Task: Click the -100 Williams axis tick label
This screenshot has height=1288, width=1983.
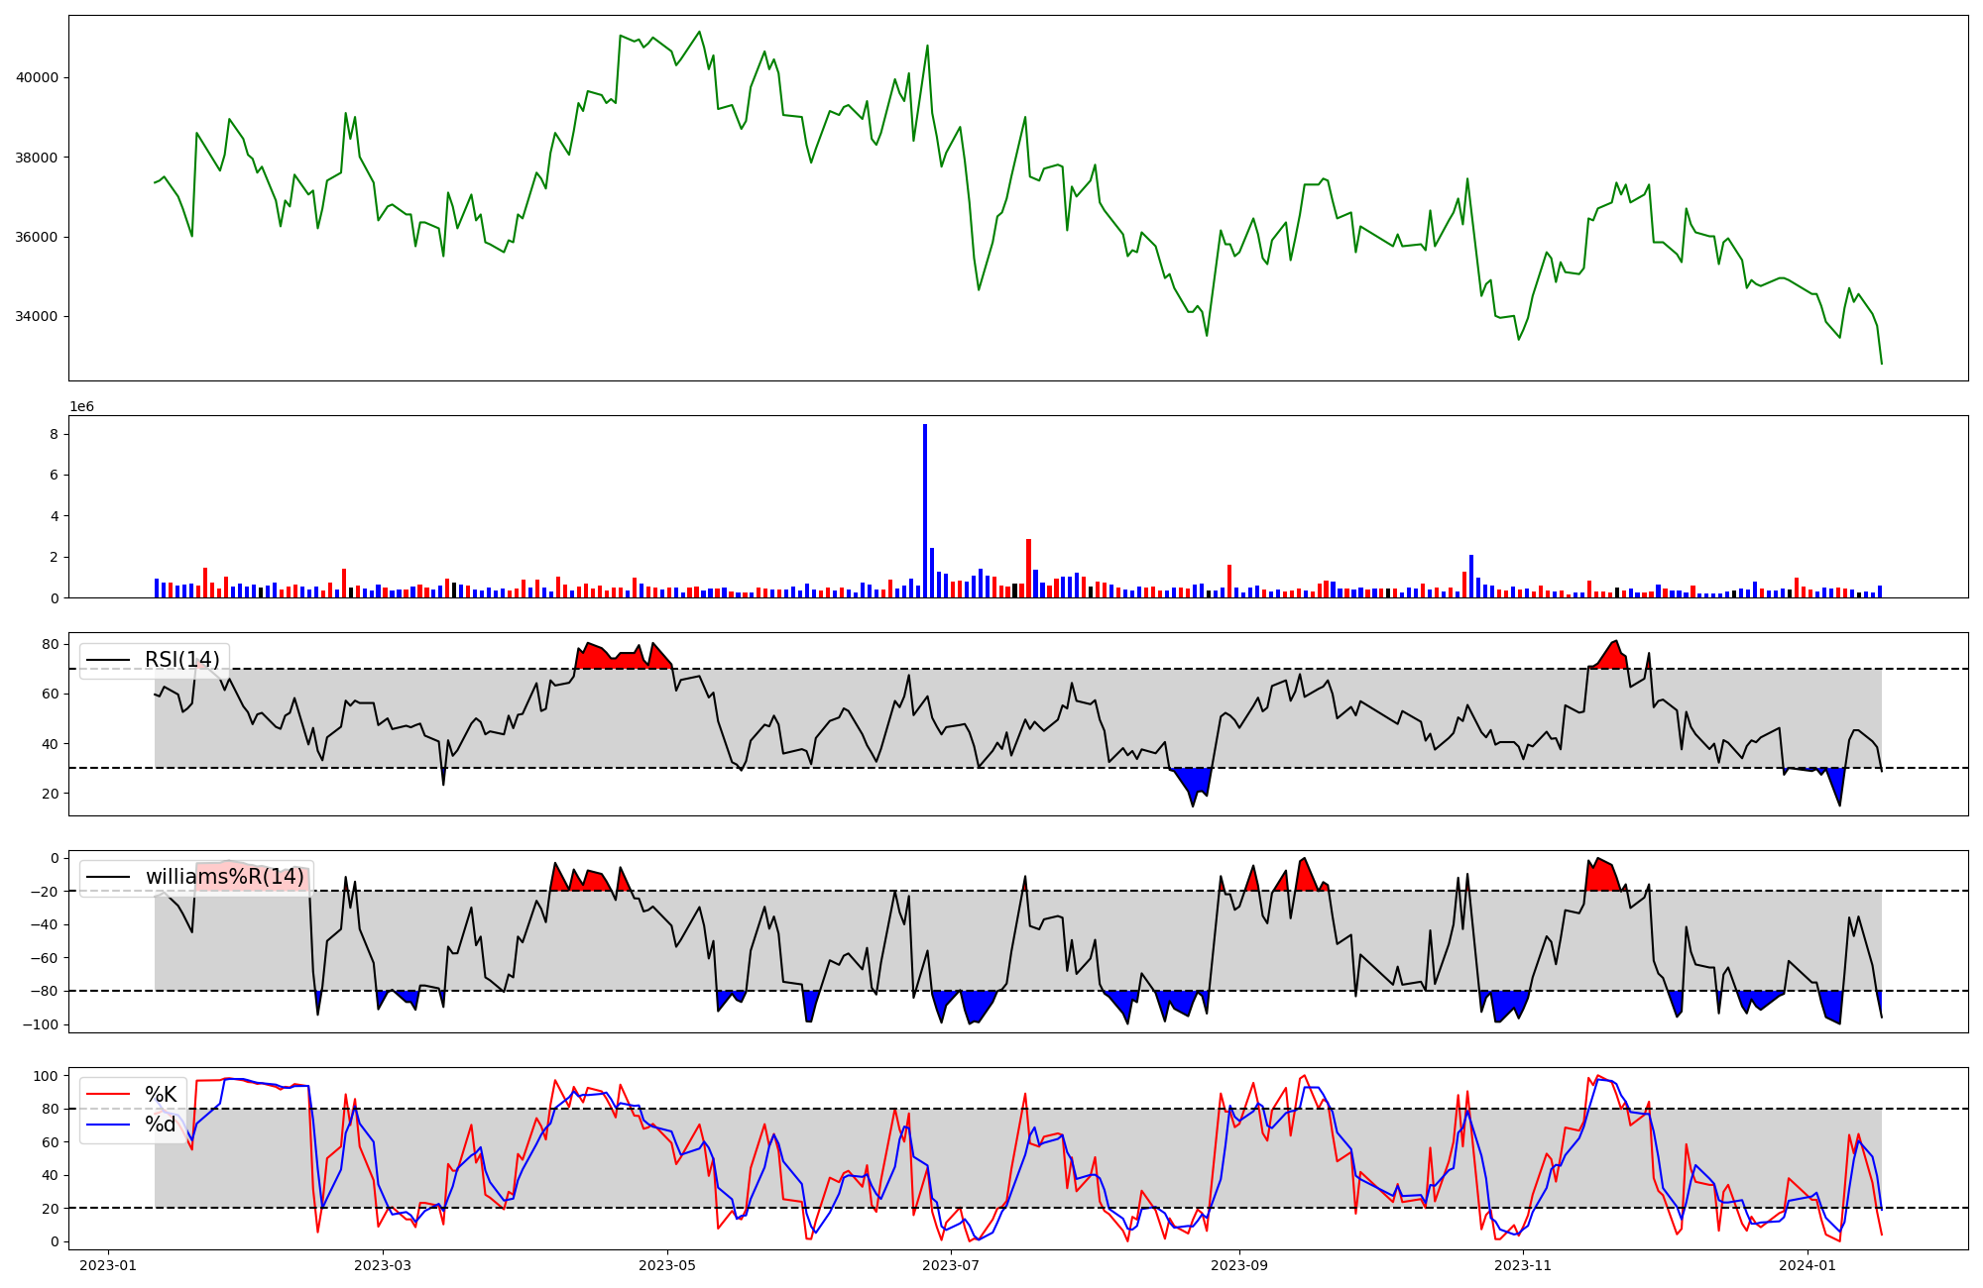Action: click(x=40, y=1024)
